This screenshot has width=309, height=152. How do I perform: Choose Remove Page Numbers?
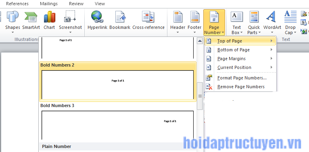240,87
